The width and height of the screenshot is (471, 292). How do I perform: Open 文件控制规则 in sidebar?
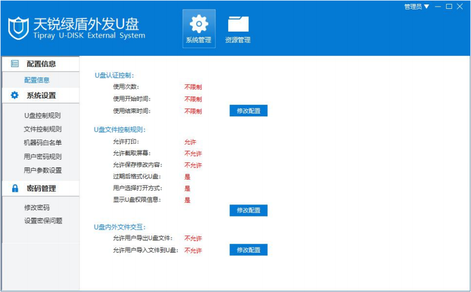(43, 129)
